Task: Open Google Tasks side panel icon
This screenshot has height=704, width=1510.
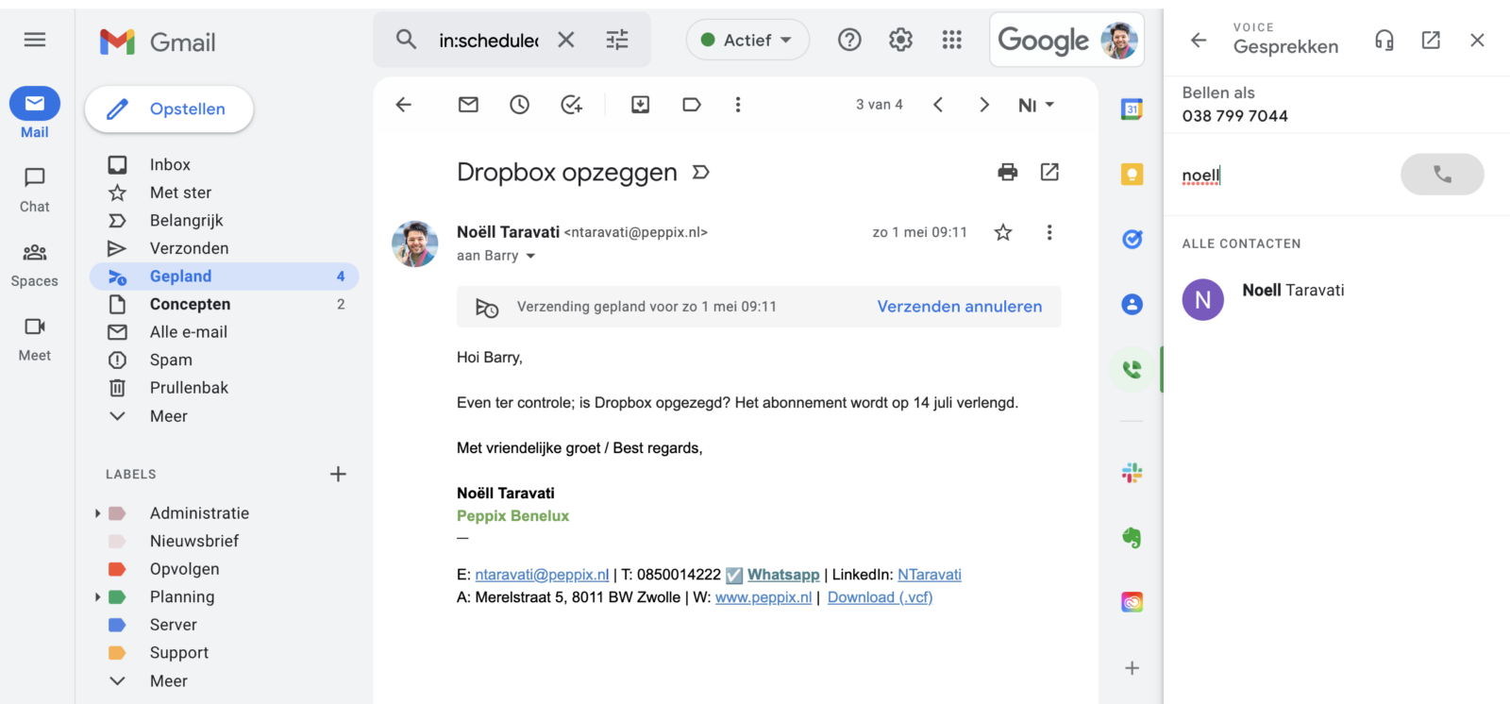Action: [x=1132, y=240]
